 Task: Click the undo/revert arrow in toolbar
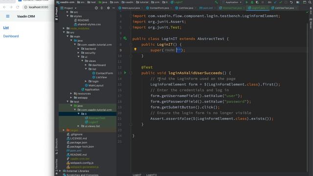point(291,2)
